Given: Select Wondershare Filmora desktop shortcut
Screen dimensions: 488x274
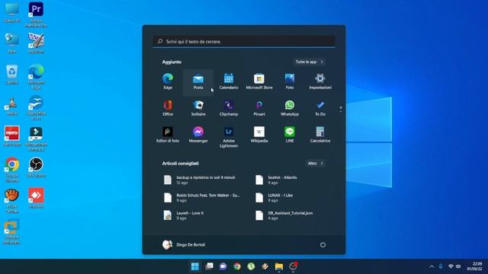Looking at the screenshot, I should click(36, 139).
